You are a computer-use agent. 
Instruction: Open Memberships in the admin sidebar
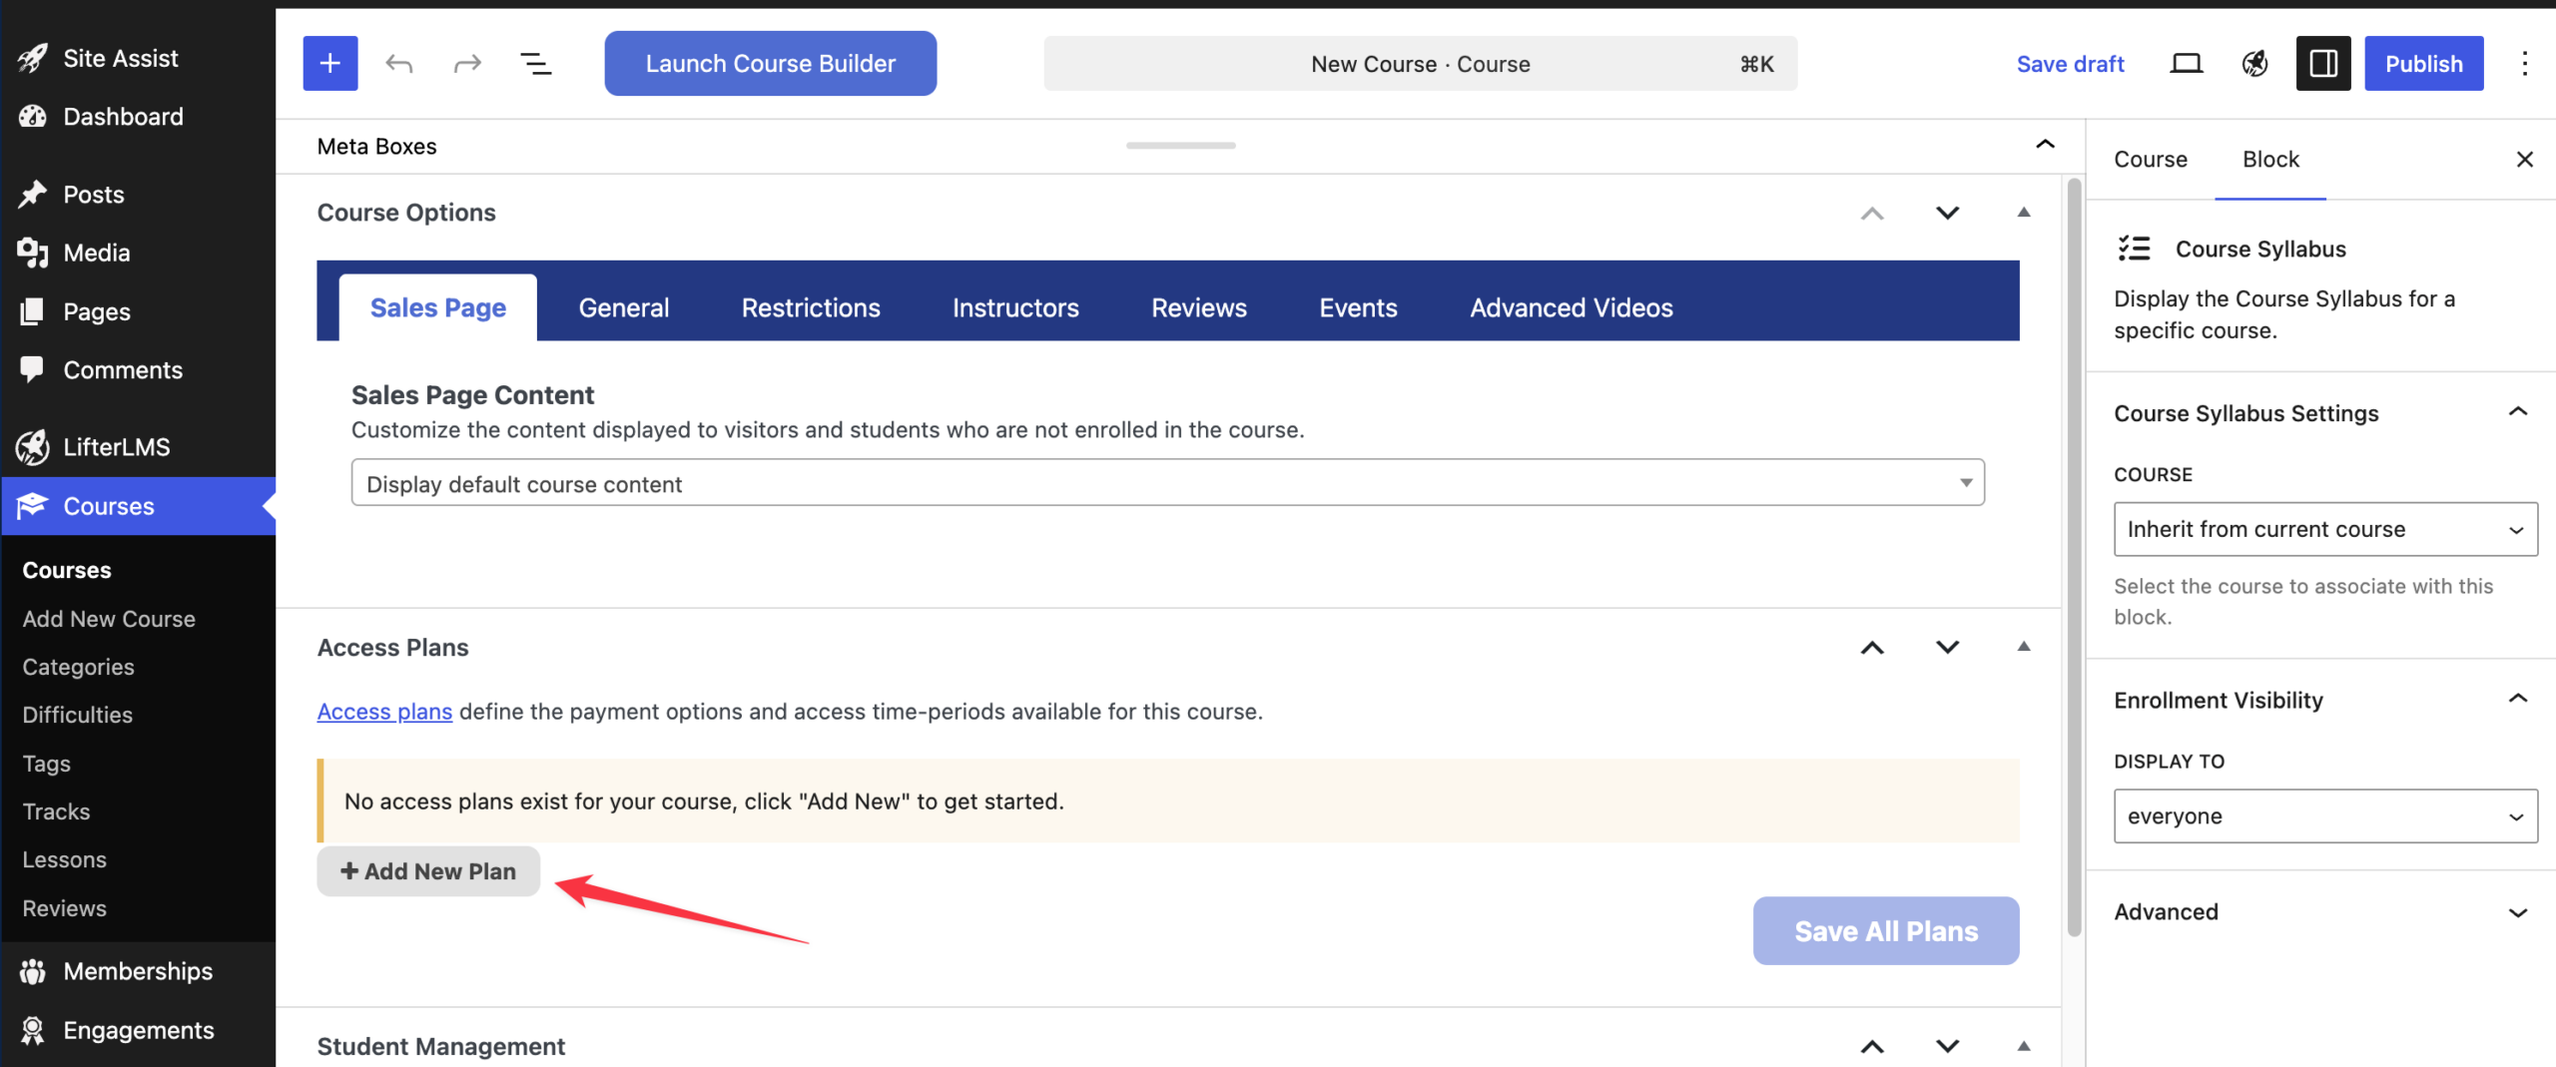coord(138,971)
